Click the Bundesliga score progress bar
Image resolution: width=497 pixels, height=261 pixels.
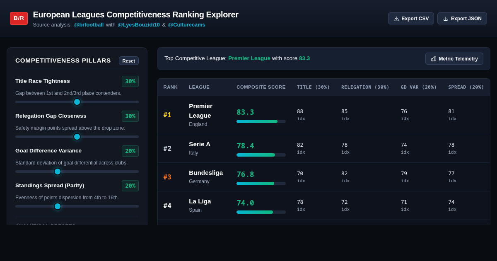tap(261, 184)
